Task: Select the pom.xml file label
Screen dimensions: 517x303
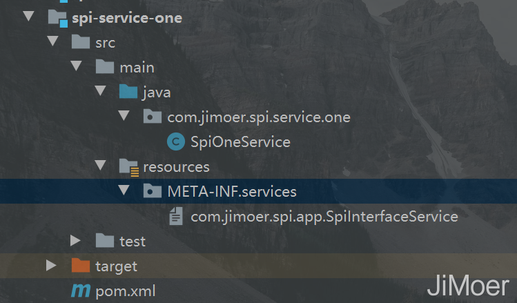Action: point(126,291)
